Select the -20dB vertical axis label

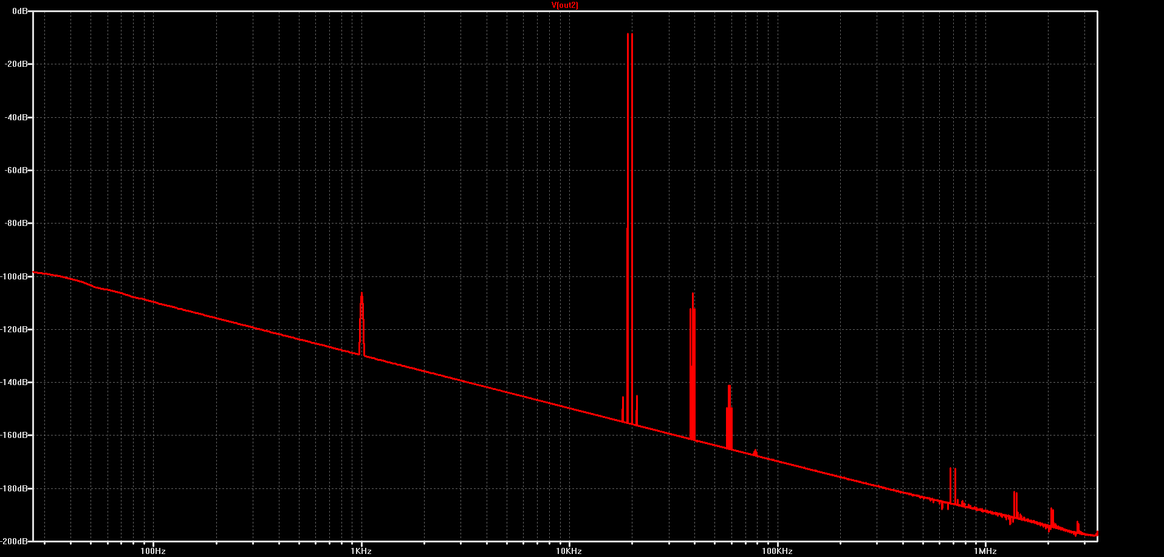[x=16, y=64]
